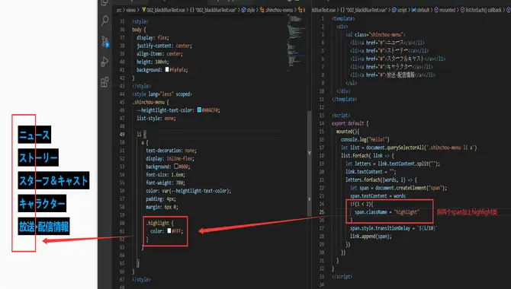Click Vue file icon in left breadcrumb
The width and height of the screenshot is (511, 289).
[x=143, y=10]
